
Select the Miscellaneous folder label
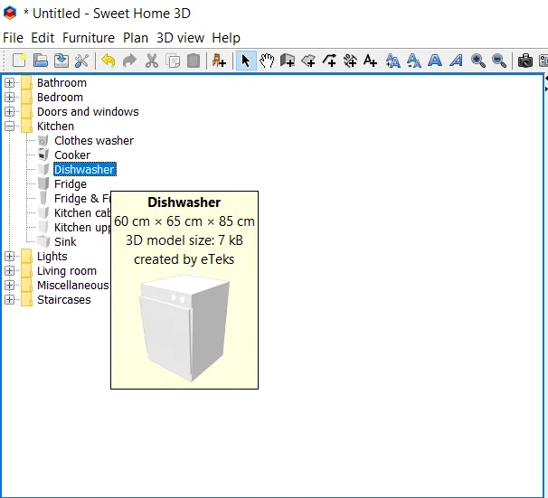pos(72,286)
